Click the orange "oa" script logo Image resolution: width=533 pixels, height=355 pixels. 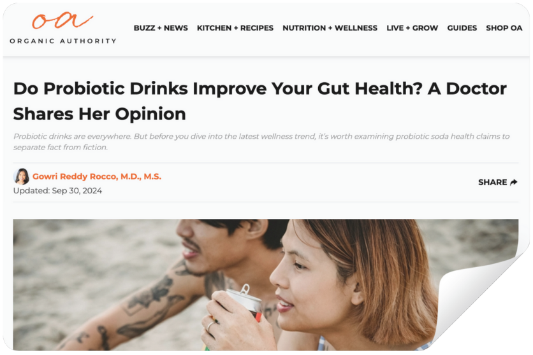(x=62, y=20)
